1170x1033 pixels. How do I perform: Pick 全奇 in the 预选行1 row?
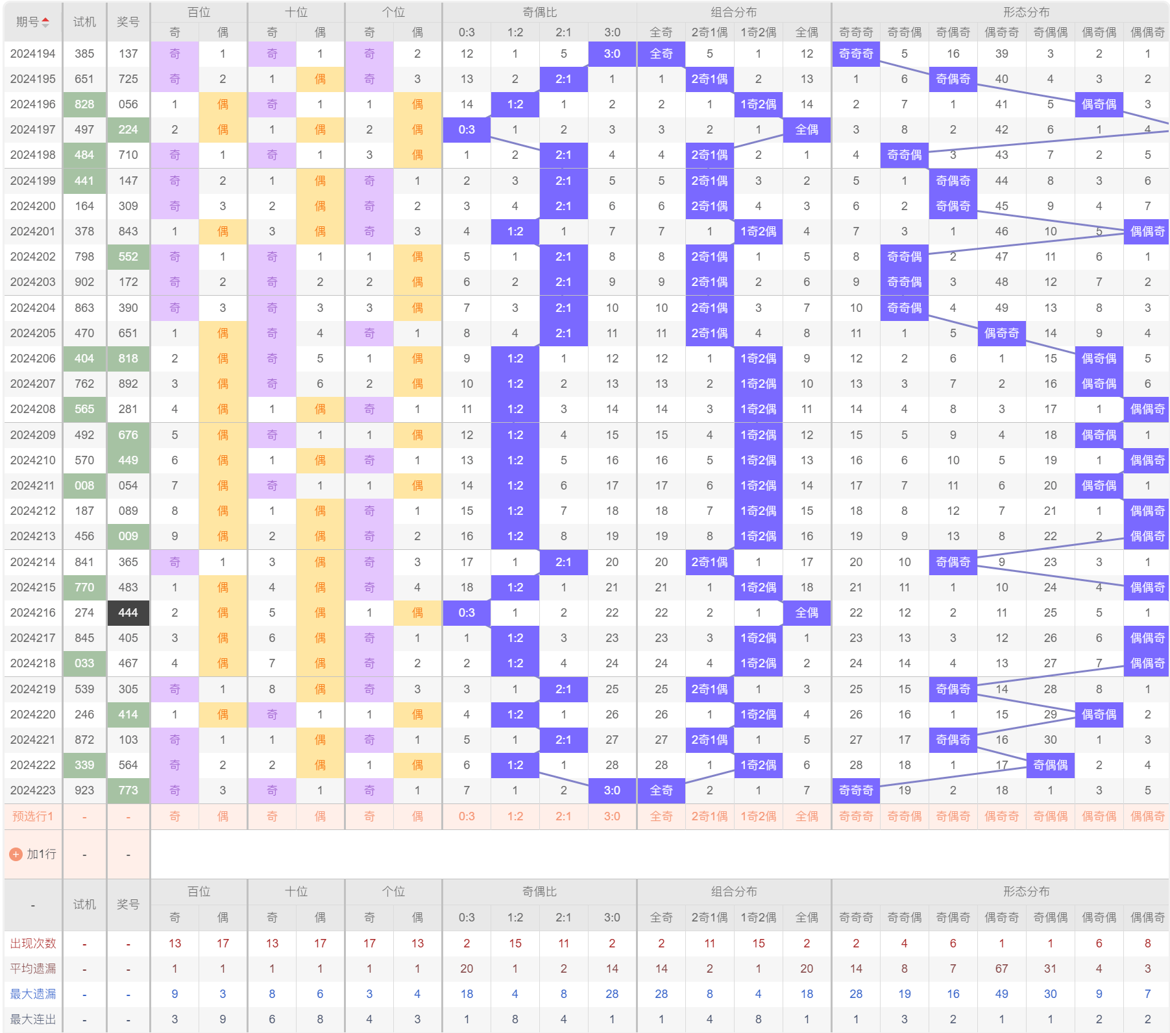tap(661, 816)
